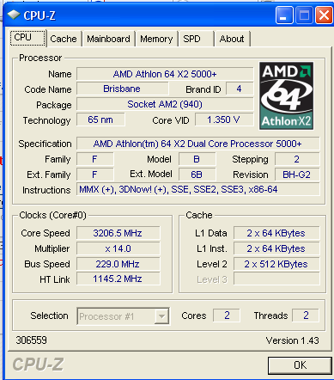334x380 pixels.
Task: Click the code name value Brisbane
Action: click(123, 89)
